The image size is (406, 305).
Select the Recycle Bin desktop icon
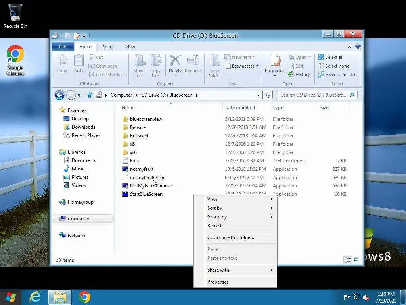pos(15,16)
